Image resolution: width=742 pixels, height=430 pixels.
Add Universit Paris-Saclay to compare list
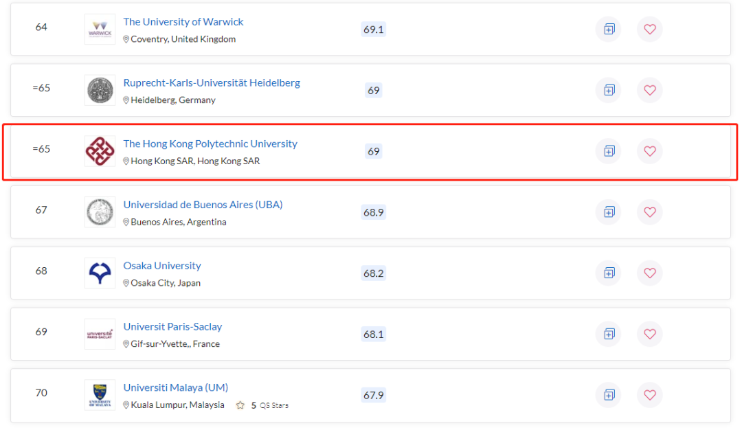click(609, 335)
